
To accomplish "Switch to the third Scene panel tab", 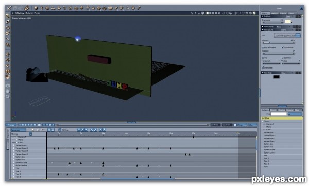I will pyautogui.click(x=283, y=13).
